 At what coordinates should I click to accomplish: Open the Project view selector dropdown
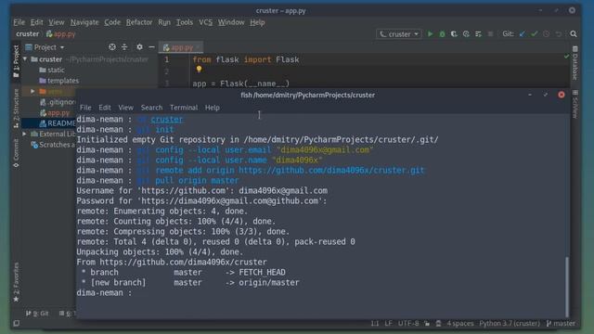pyautogui.click(x=45, y=47)
